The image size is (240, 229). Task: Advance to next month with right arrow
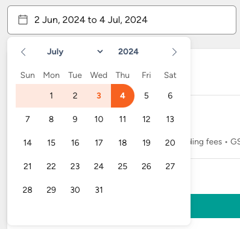(x=174, y=52)
